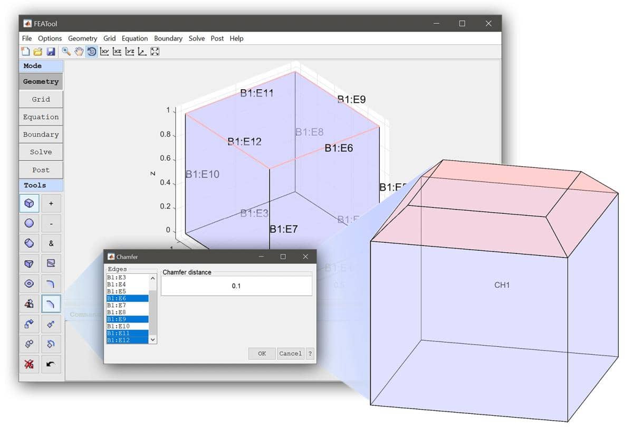The height and width of the screenshot is (436, 633).
Task: Create a sphere with the sphere tool
Action: [30, 223]
